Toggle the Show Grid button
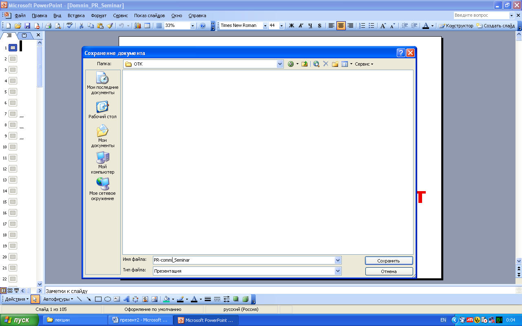522x326 pixels. point(159,26)
